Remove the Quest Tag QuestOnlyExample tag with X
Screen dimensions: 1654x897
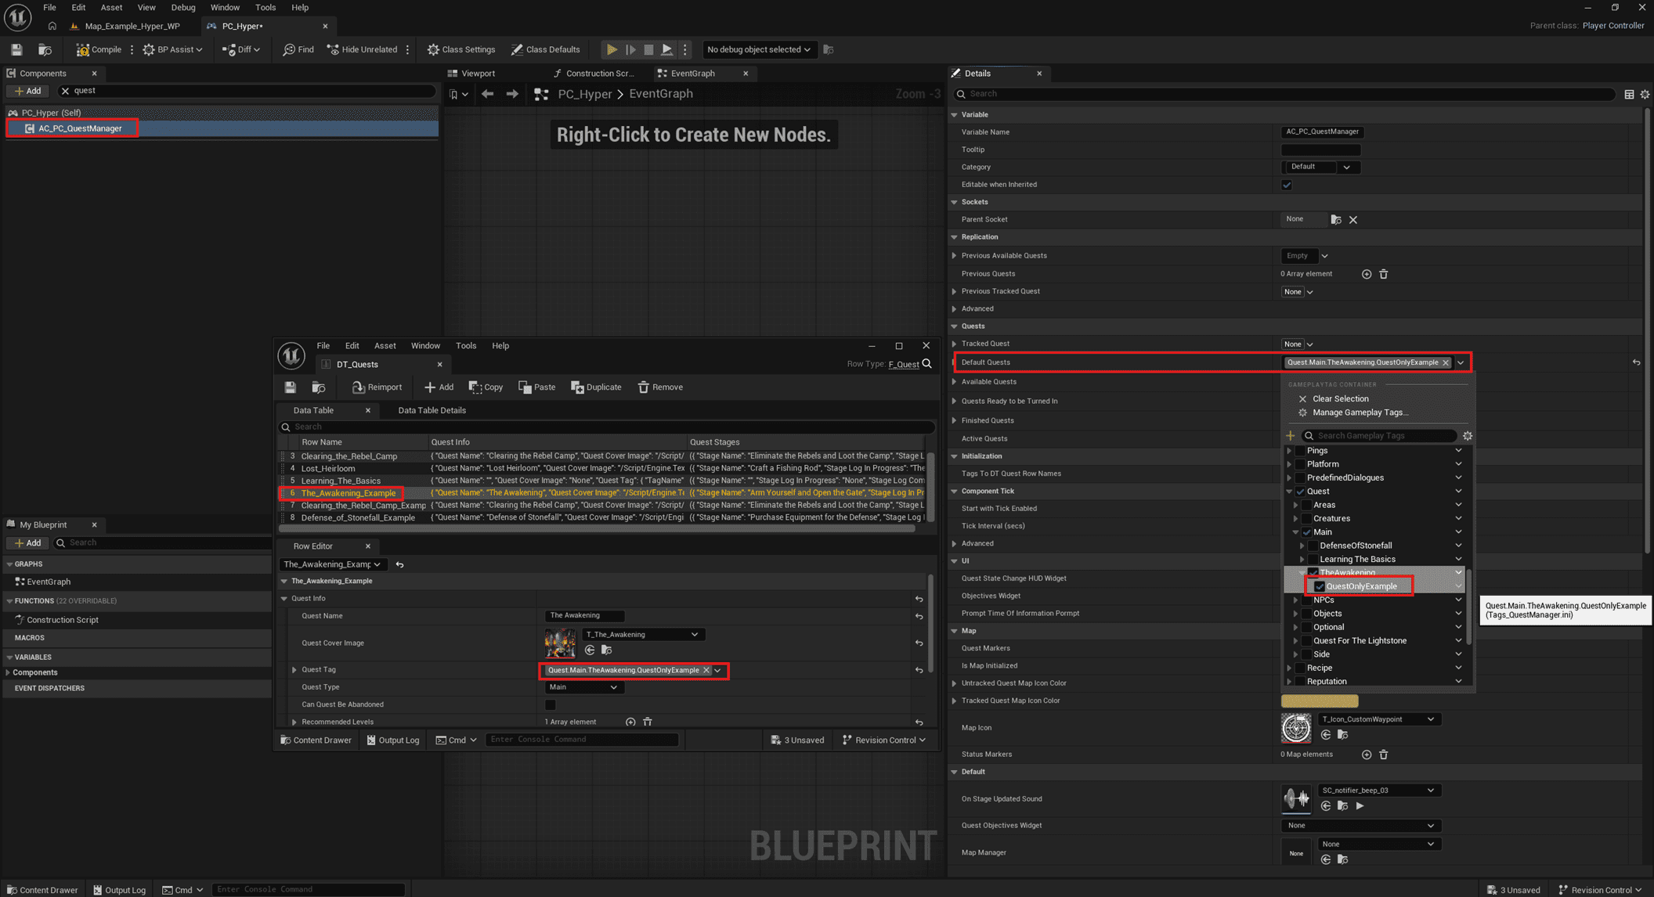point(706,670)
